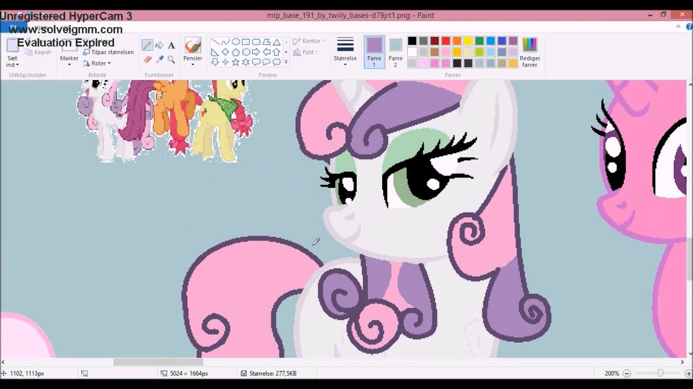693x389 pixels.
Task: Choose the straight Line shape
Action: pos(215,42)
